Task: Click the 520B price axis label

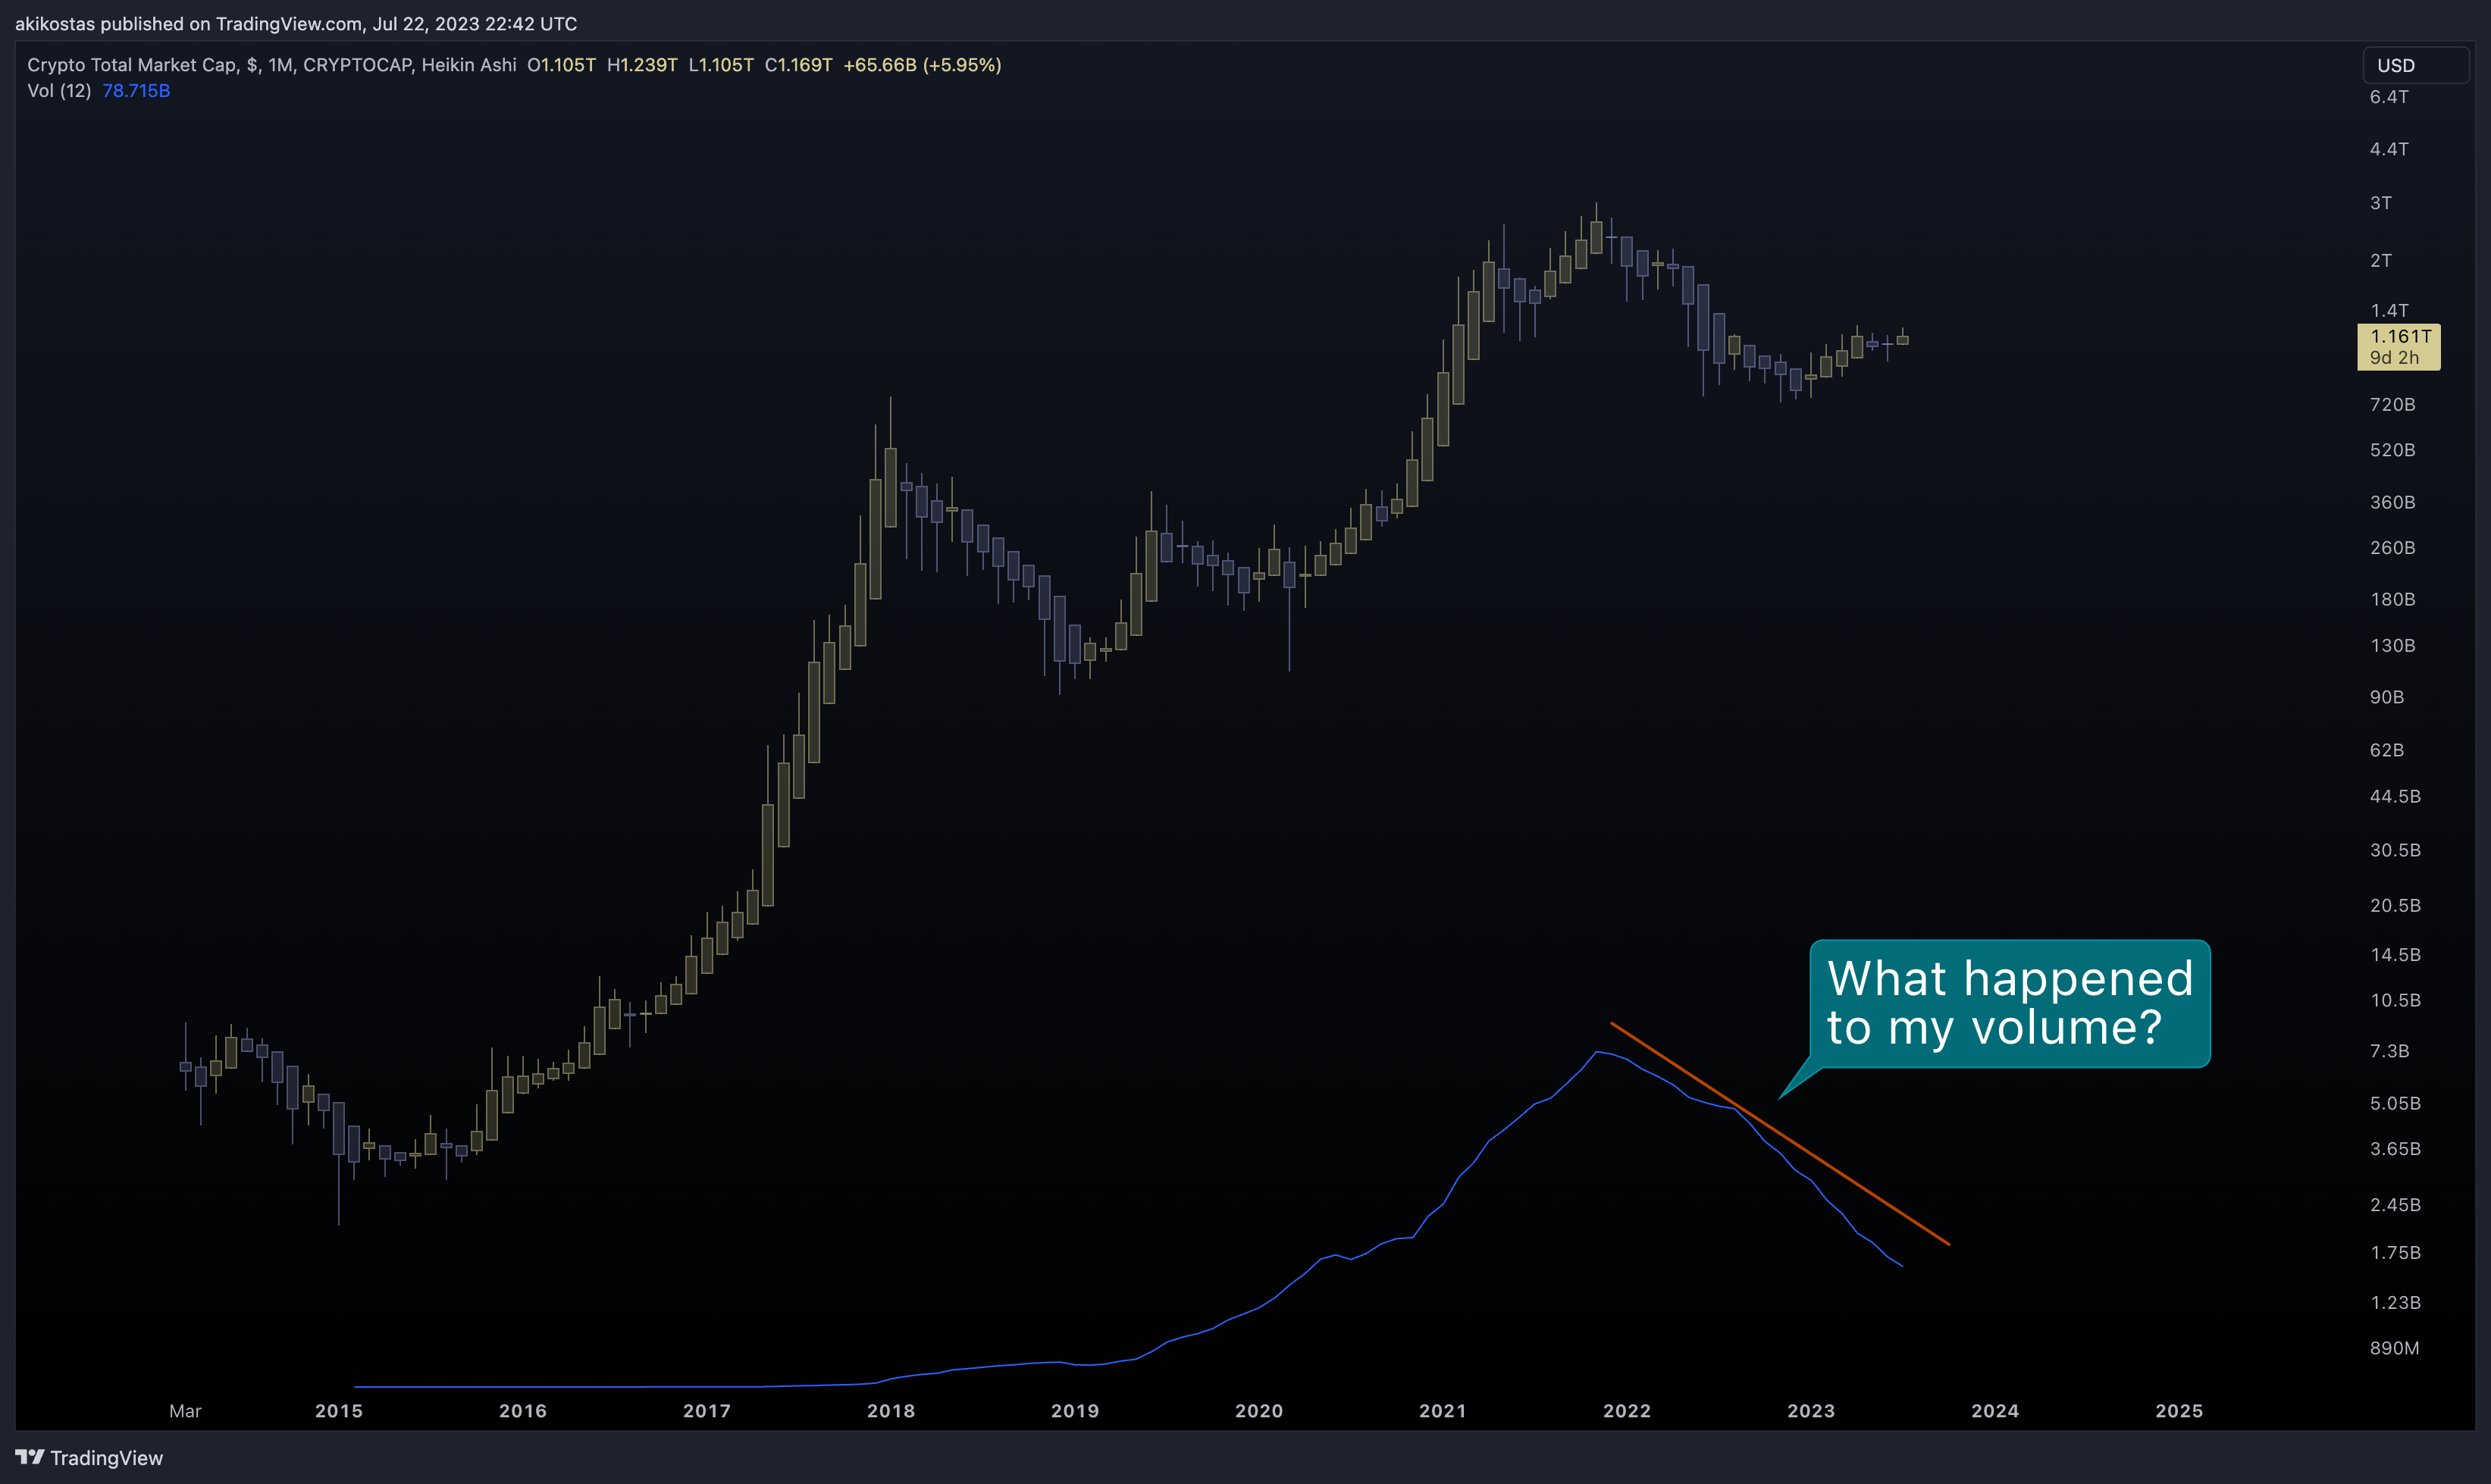Action: 2392,450
